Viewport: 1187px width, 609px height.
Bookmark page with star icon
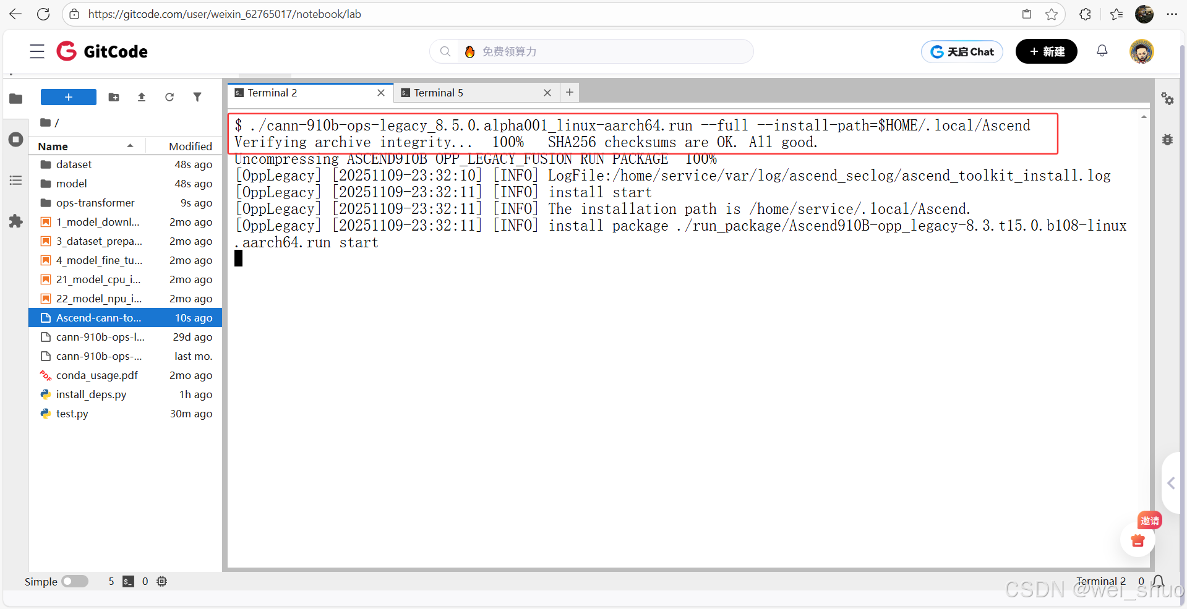1052,14
